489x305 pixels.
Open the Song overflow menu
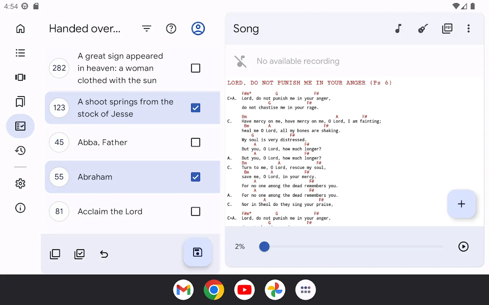468,29
